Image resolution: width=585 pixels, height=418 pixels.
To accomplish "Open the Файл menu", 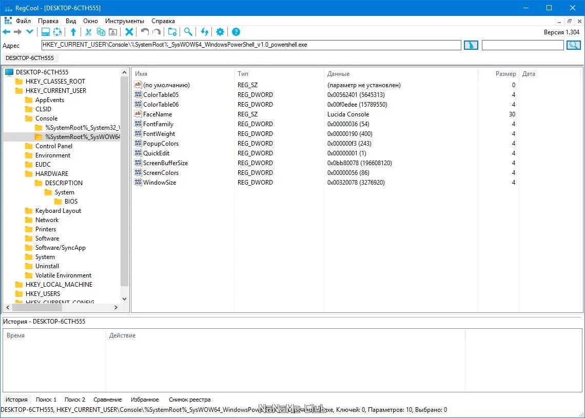I will [x=23, y=21].
